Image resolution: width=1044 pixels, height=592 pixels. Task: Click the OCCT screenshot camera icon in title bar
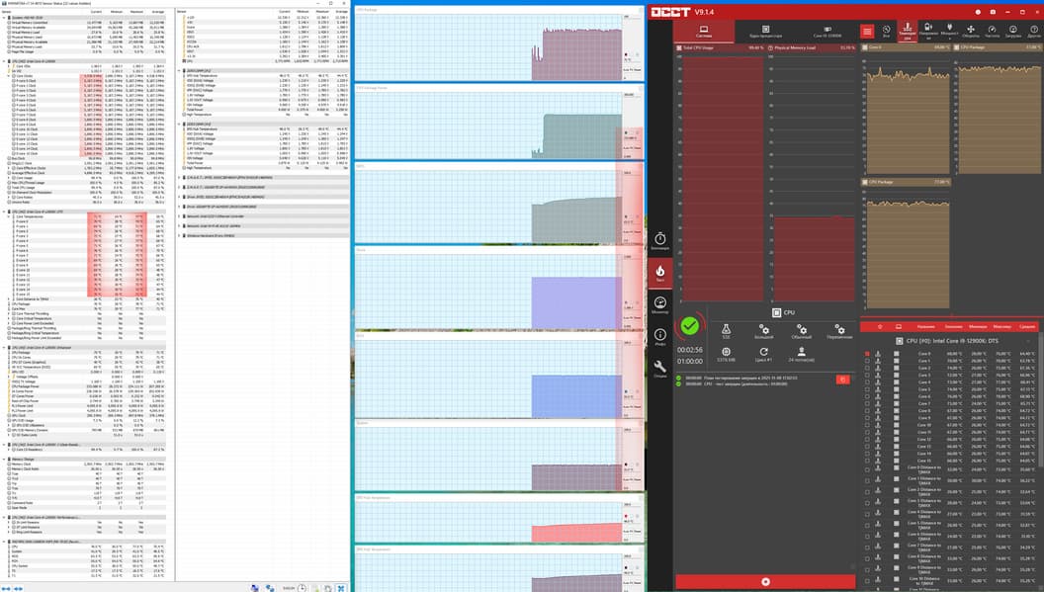[x=993, y=12]
